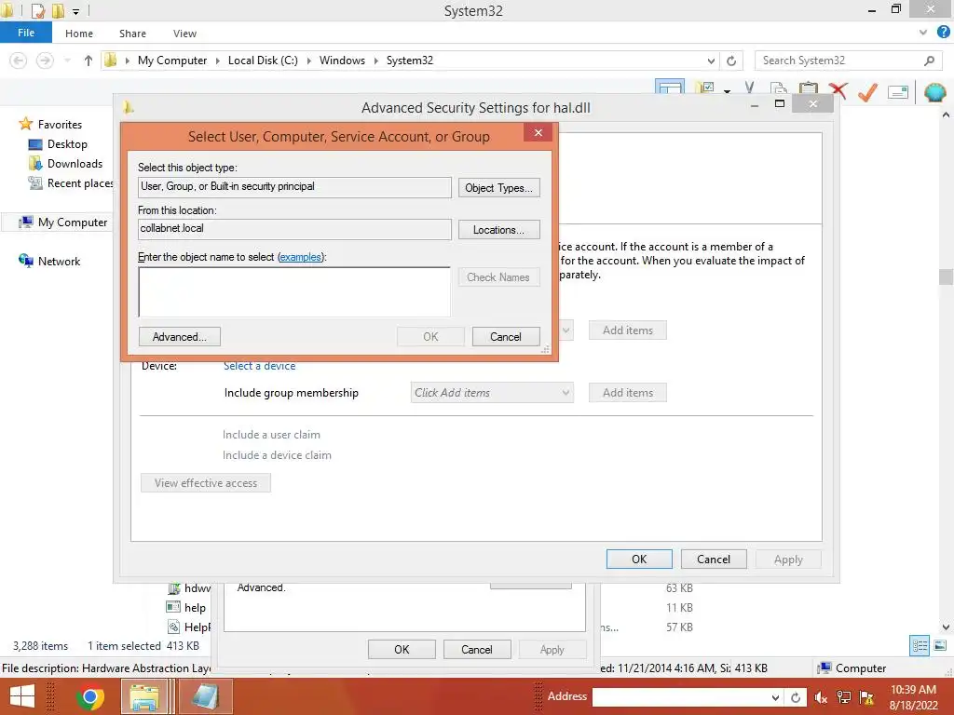Click the clipboard paste toolbar icon
Image resolution: width=954 pixels, height=715 pixels.
tap(808, 90)
